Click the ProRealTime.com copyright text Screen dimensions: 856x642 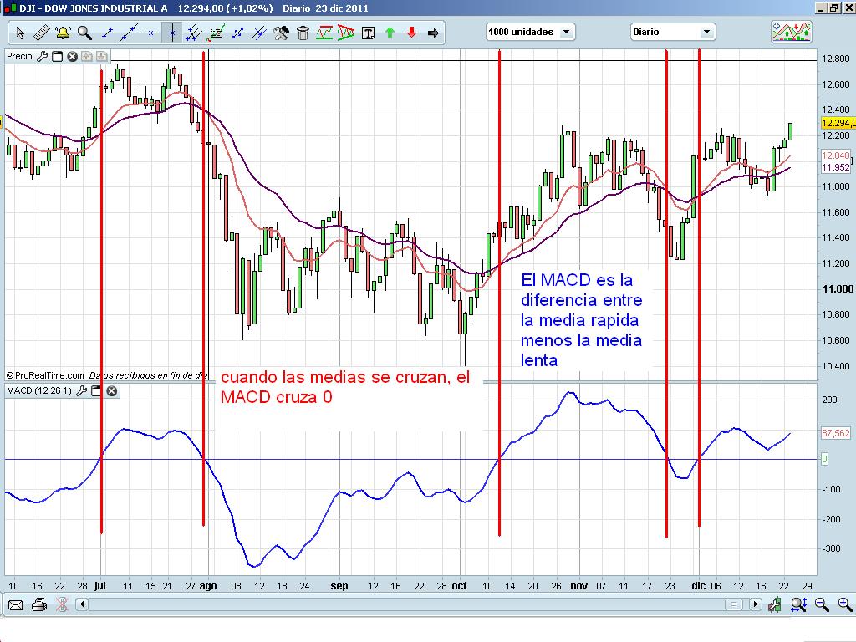(x=45, y=375)
